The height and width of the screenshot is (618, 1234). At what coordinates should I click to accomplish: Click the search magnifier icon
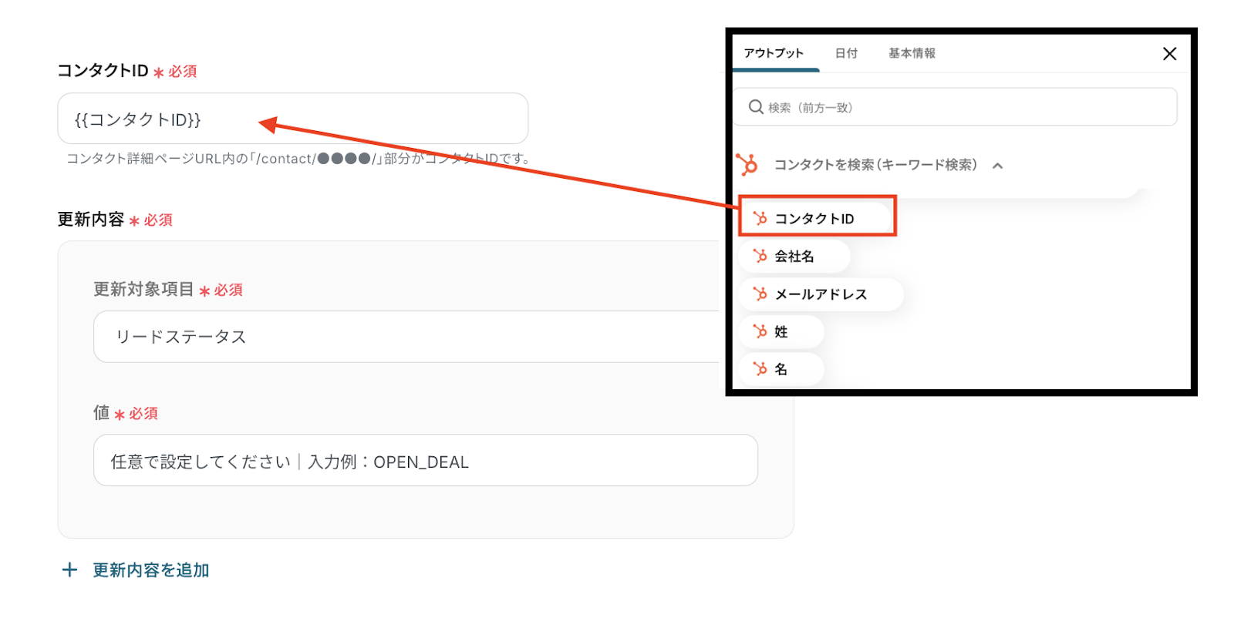tap(756, 107)
